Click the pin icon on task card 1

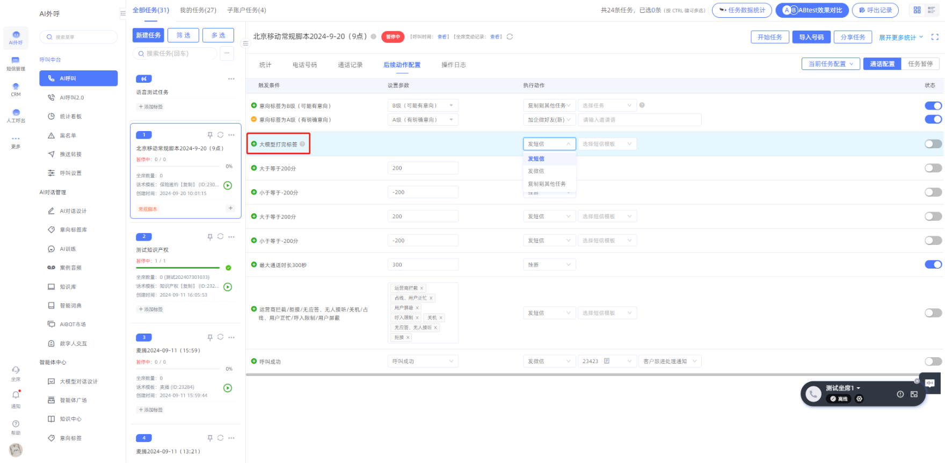(210, 135)
